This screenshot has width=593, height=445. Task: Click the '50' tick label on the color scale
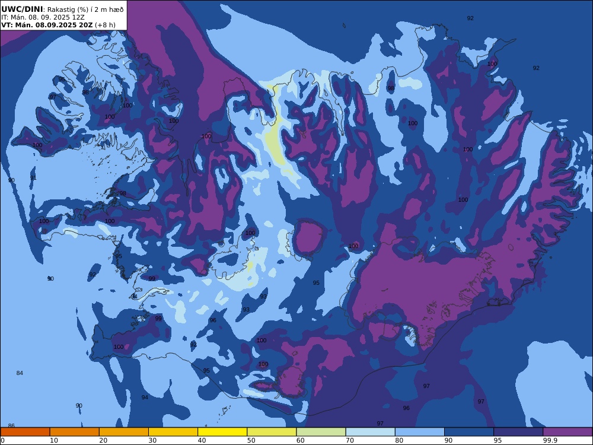[x=251, y=440]
